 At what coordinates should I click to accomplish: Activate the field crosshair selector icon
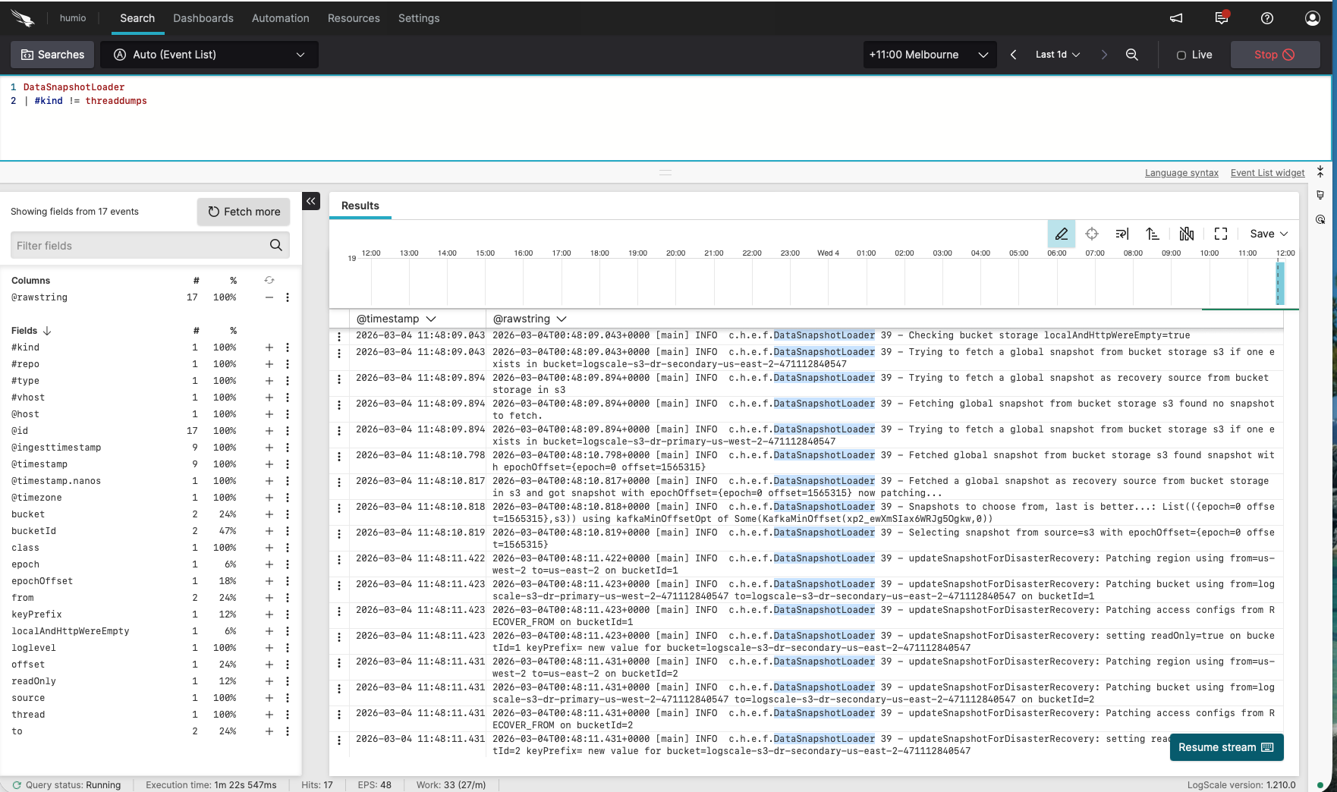point(1092,234)
